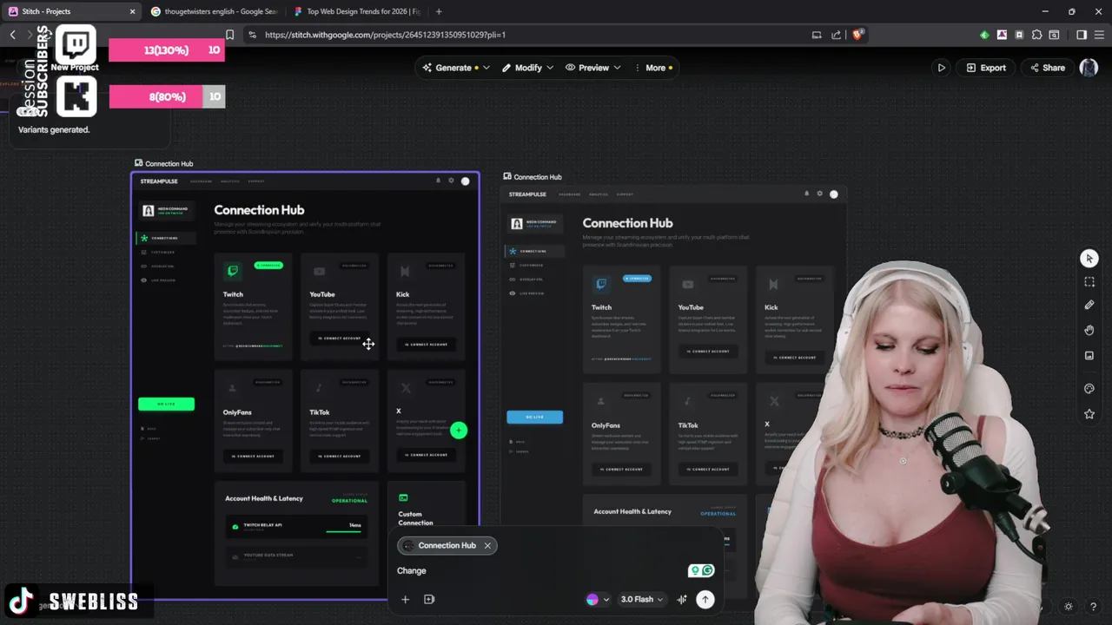
Task: Activate the hand pan tool
Action: click(1089, 330)
